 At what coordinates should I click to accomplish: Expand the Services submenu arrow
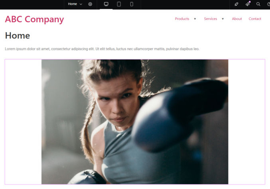(223, 19)
